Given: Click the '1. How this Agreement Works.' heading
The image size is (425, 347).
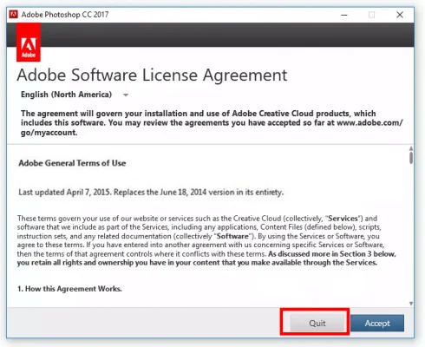Looking at the screenshot, I should click(x=69, y=289).
